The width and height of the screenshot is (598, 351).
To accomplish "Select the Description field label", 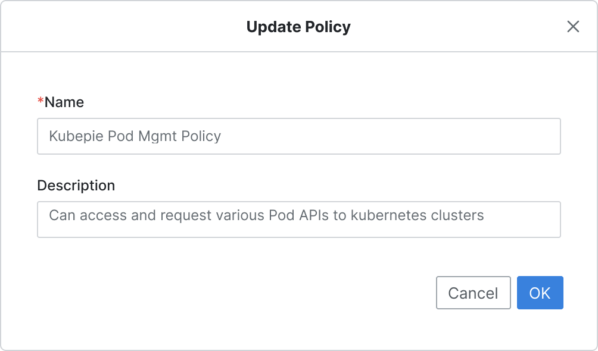I will 76,186.
